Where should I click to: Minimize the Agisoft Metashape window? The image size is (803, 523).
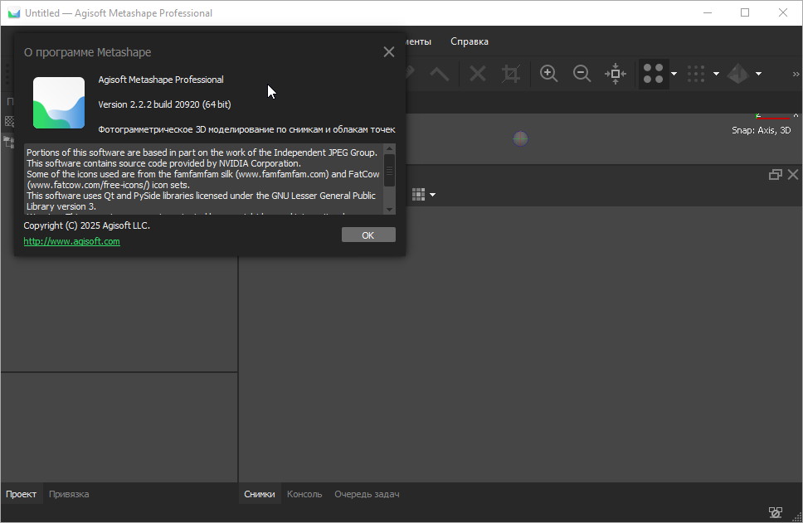[708, 12]
